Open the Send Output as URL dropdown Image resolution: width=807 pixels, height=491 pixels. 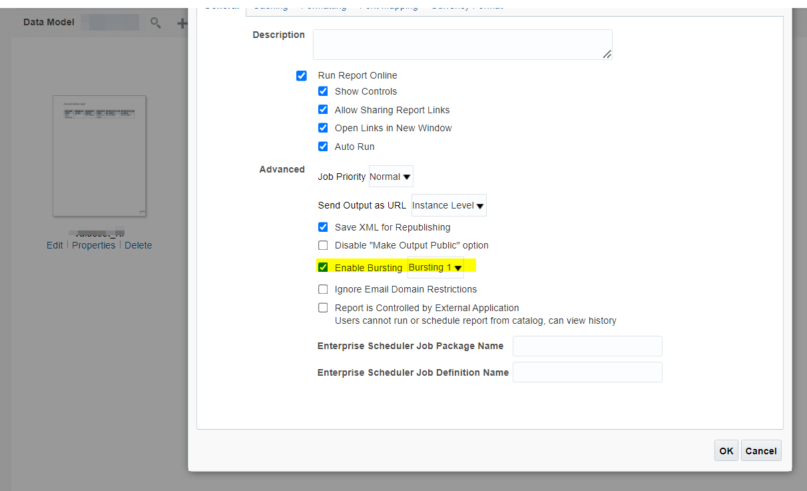[x=448, y=205]
